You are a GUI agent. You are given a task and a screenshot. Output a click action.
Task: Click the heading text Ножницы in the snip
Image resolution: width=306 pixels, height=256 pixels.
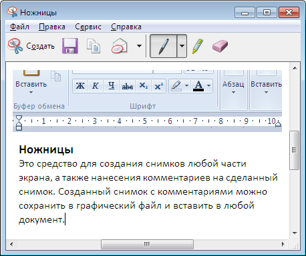tap(46, 150)
